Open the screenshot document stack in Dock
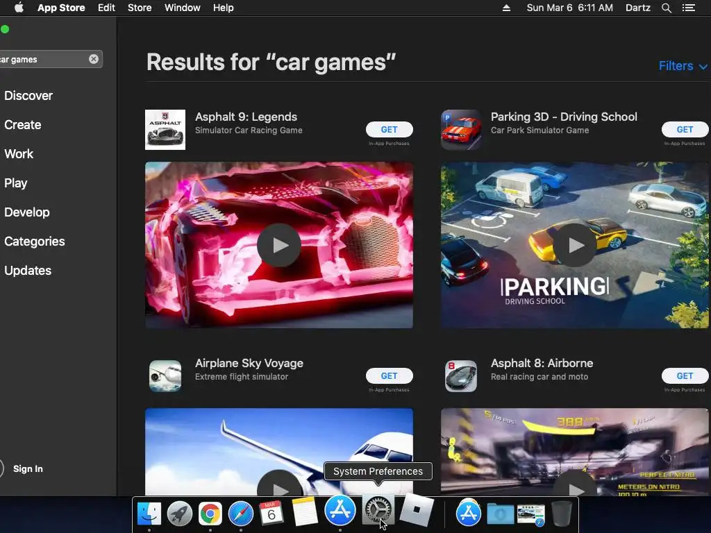This screenshot has width=711, height=533. (531, 515)
